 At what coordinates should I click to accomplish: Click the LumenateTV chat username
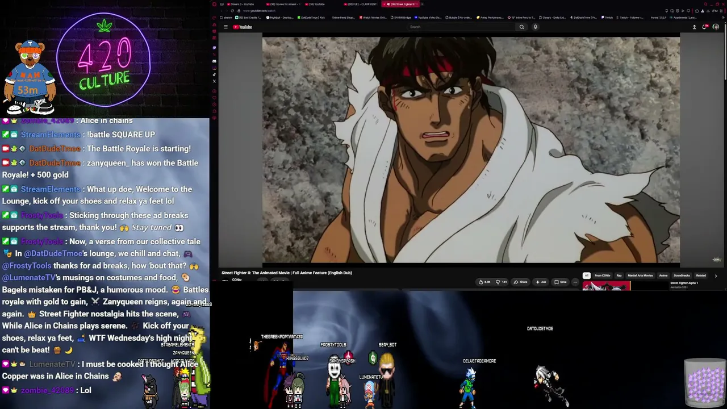click(x=52, y=364)
